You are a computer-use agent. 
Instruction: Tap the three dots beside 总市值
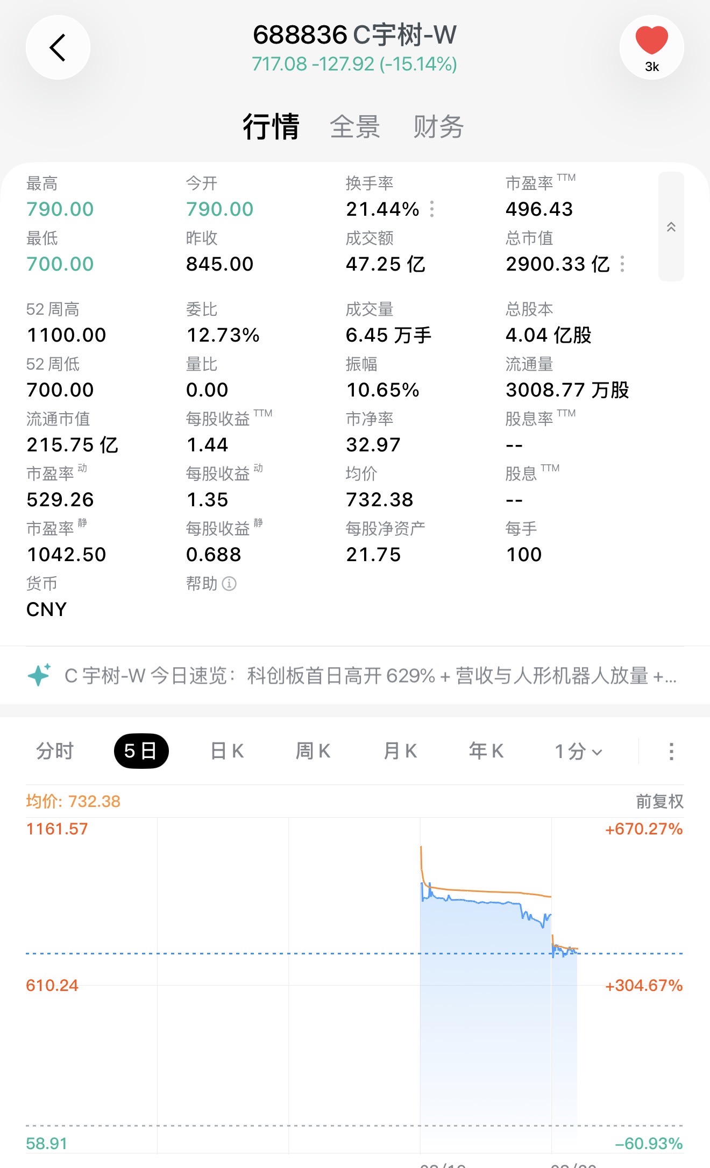622,264
